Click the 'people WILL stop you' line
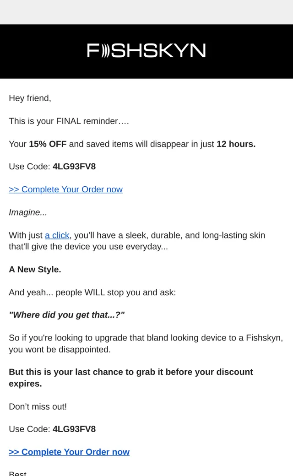 pos(92,292)
